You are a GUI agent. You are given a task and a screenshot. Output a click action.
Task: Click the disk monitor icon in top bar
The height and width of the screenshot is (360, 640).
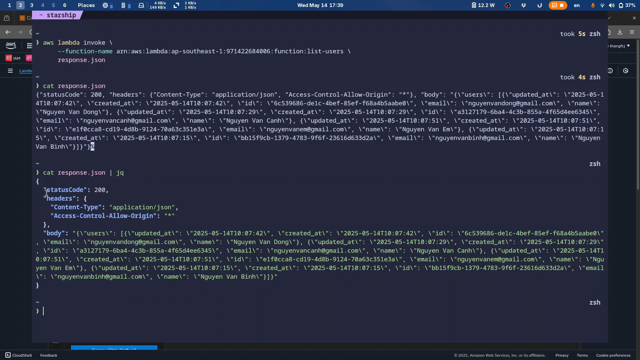(141, 5)
